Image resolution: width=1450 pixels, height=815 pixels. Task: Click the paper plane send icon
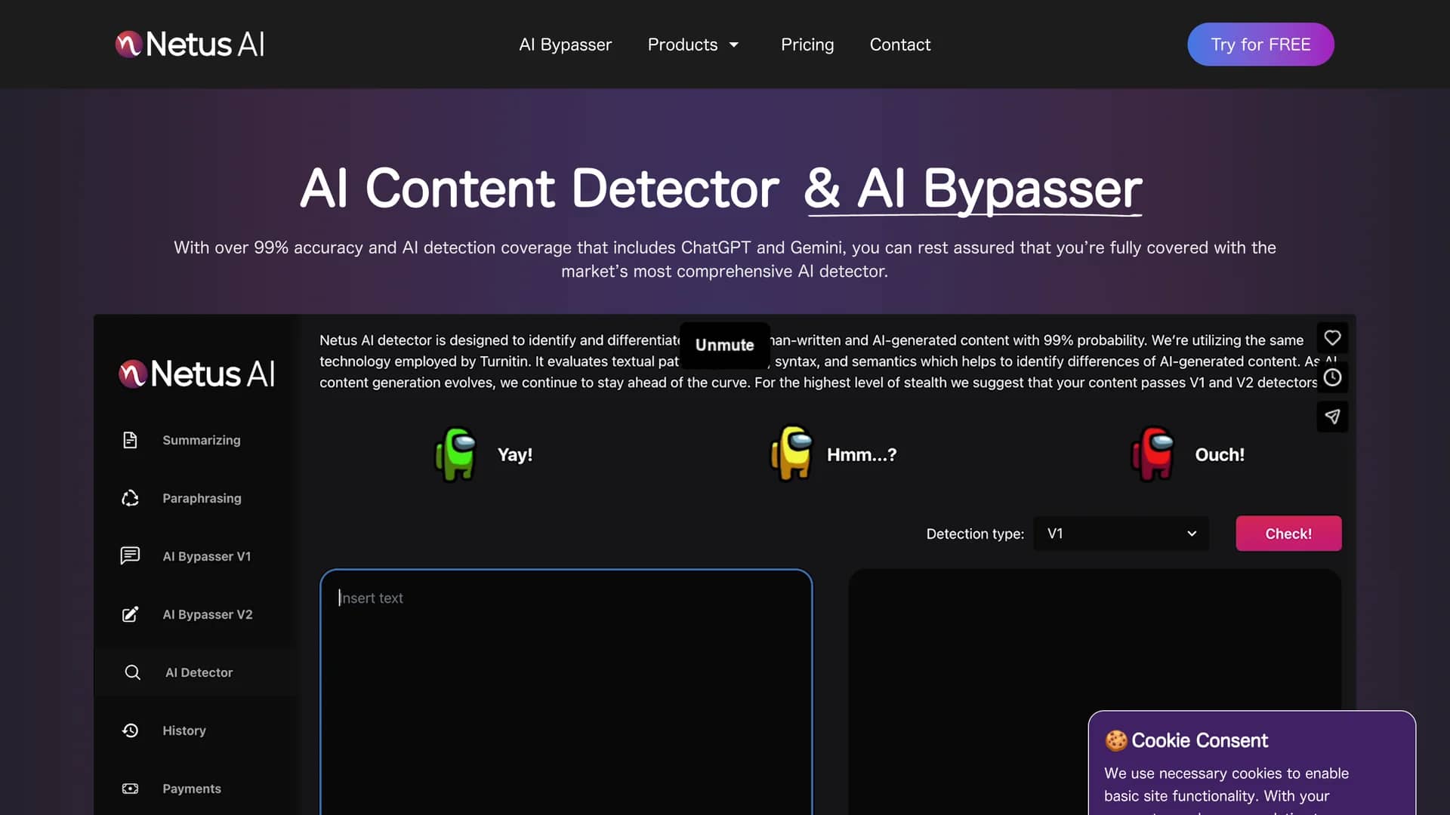point(1332,417)
